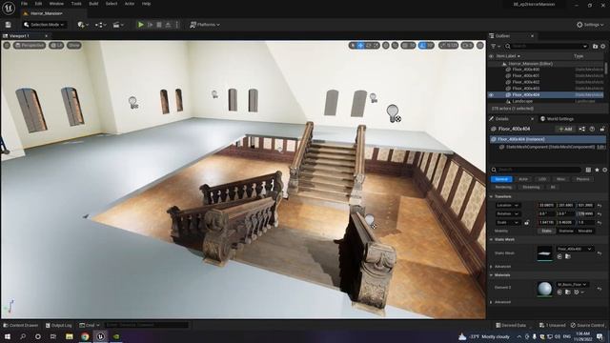The width and height of the screenshot is (610, 343).
Task: Select the General details filter
Action: (x=501, y=179)
